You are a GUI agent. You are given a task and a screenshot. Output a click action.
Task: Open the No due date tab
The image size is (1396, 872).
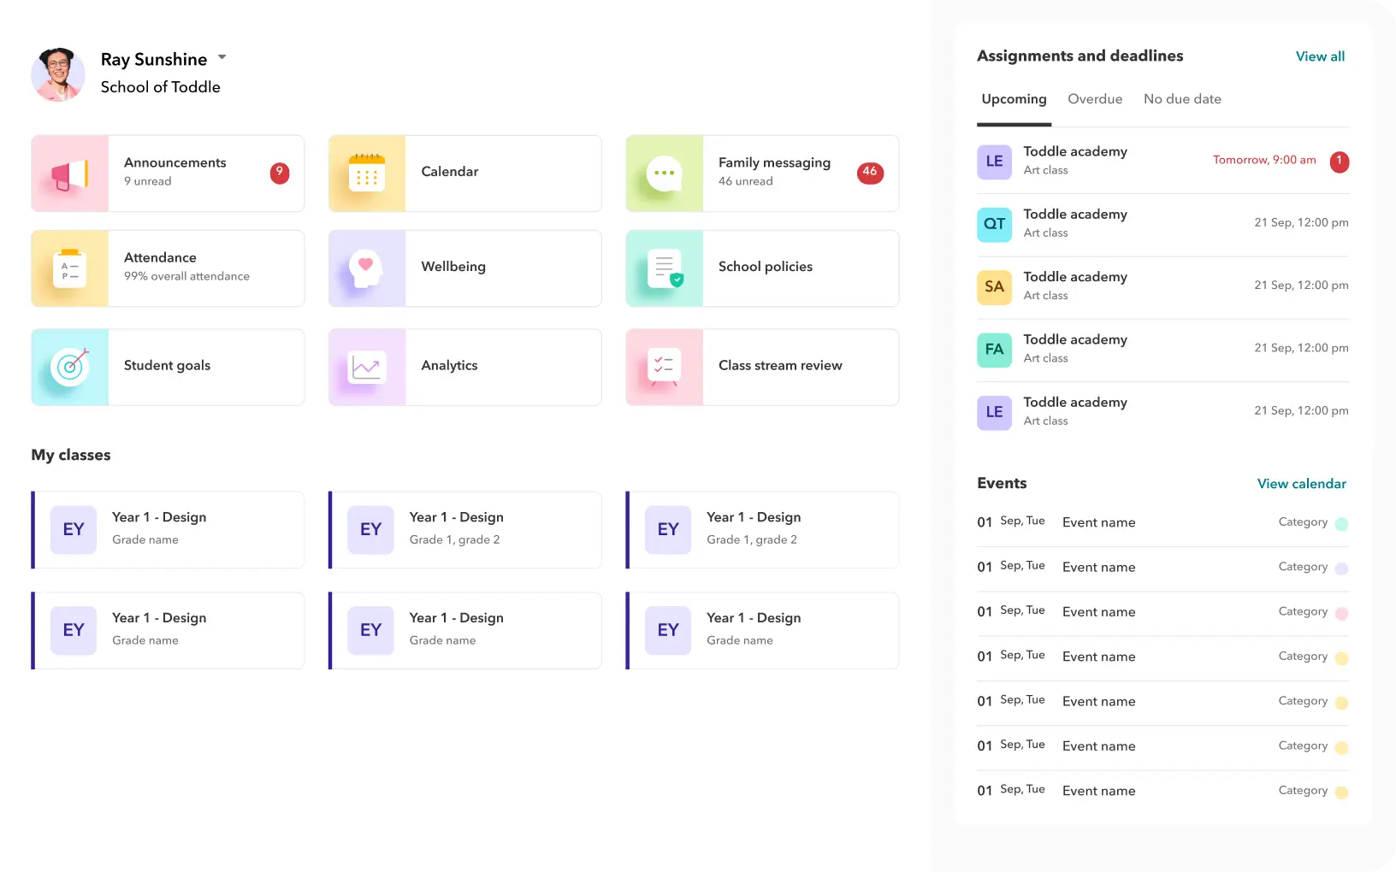pos(1182,99)
